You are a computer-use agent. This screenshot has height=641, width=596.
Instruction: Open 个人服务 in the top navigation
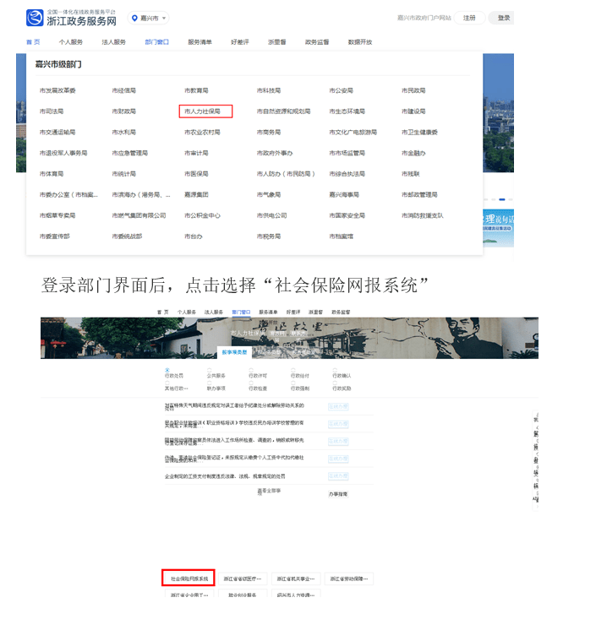(70, 41)
